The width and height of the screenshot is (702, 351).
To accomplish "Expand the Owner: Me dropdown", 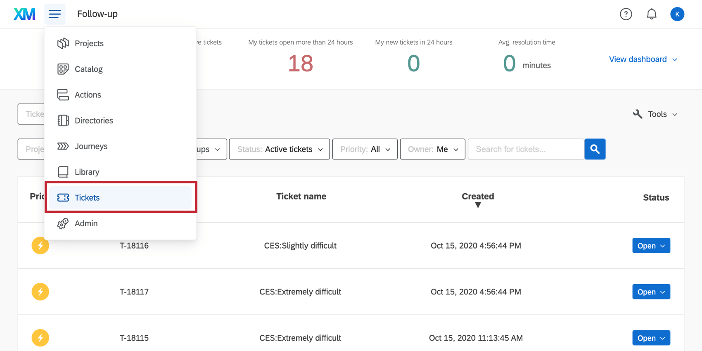I will click(432, 149).
